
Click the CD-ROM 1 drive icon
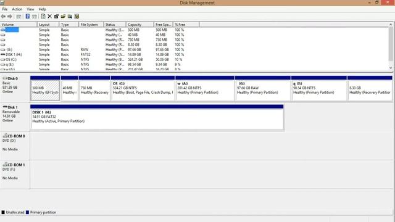(x=5, y=165)
